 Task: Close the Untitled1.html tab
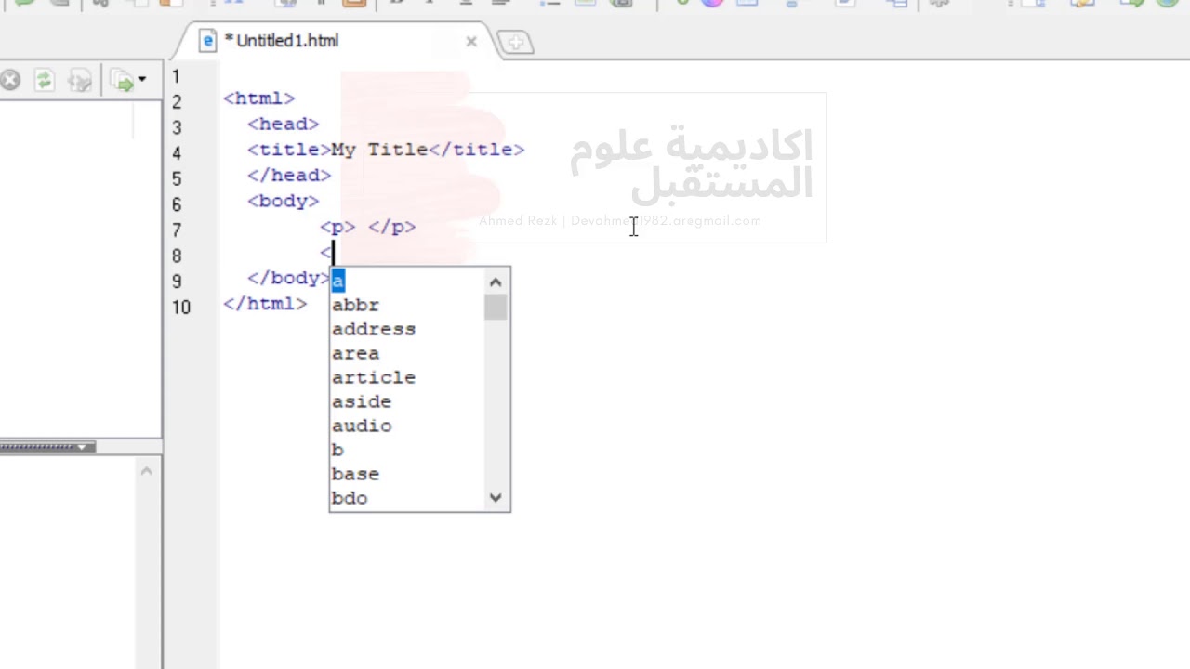tap(471, 41)
